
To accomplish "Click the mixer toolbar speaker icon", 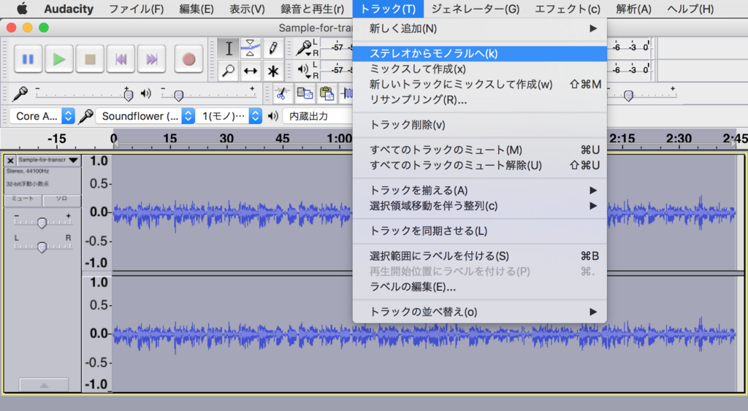I will 146,94.
